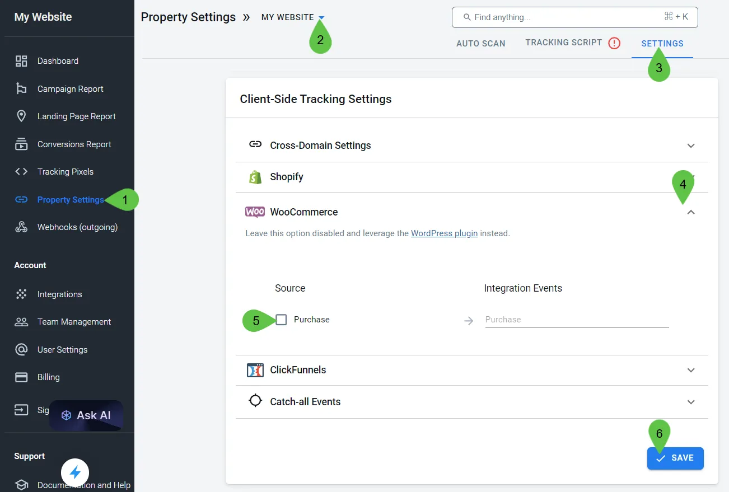
Task: Expand the Shopify section row
Action: click(472, 177)
